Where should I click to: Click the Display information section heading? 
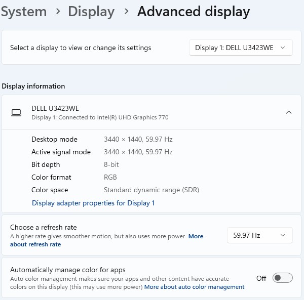(x=33, y=86)
